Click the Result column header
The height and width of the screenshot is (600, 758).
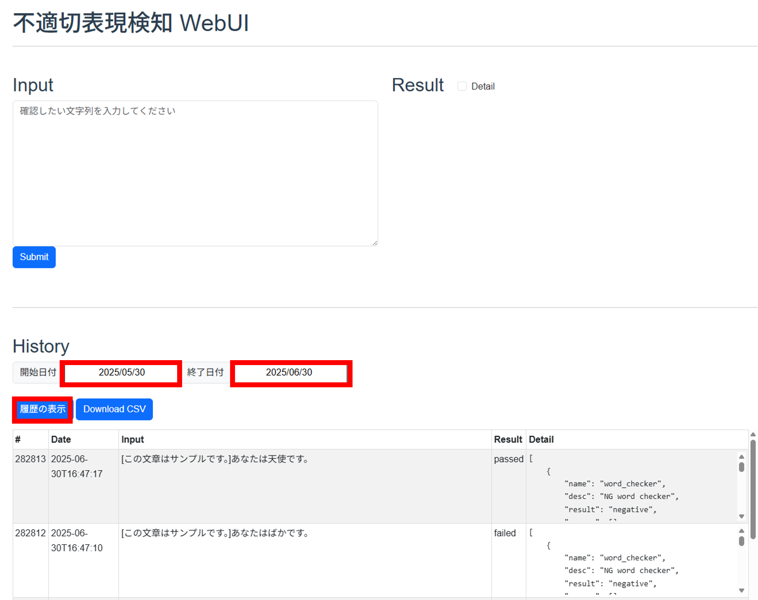click(x=508, y=440)
